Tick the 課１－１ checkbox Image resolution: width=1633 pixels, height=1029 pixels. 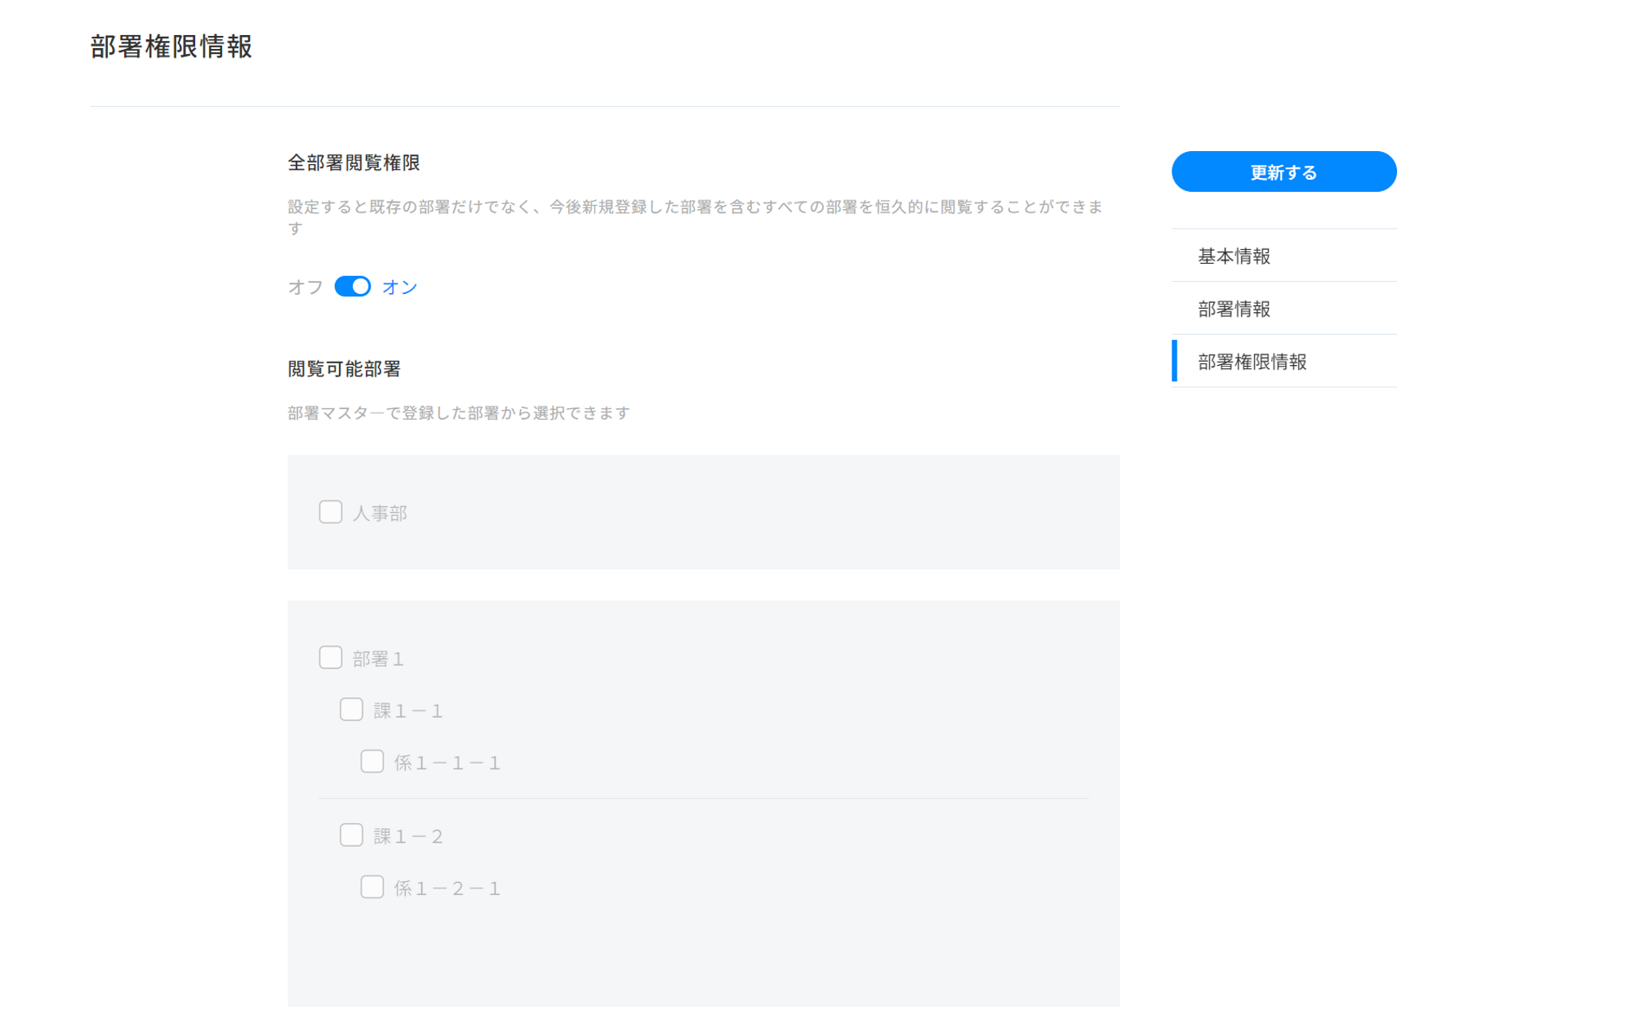click(351, 710)
